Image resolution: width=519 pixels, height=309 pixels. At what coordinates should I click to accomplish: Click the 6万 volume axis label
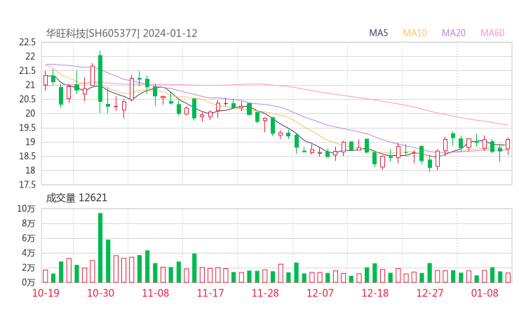[x=29, y=238]
